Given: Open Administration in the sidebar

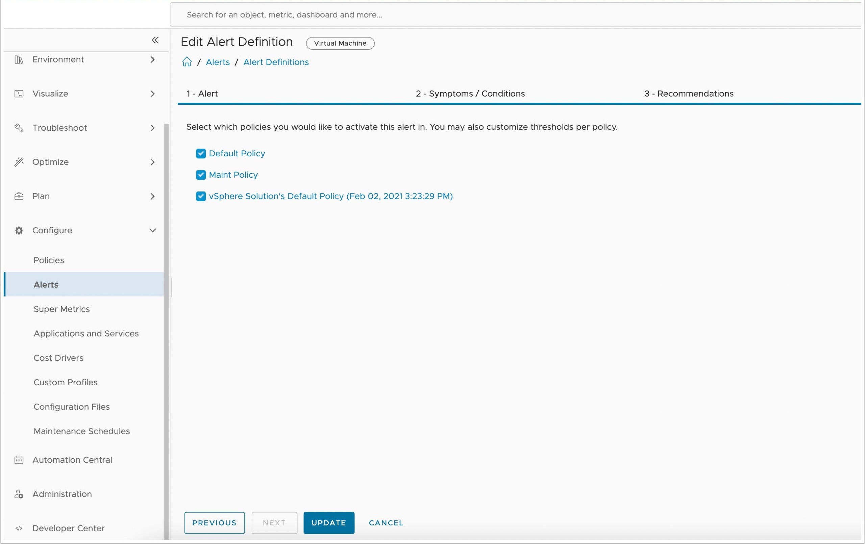Looking at the screenshot, I should pos(62,494).
